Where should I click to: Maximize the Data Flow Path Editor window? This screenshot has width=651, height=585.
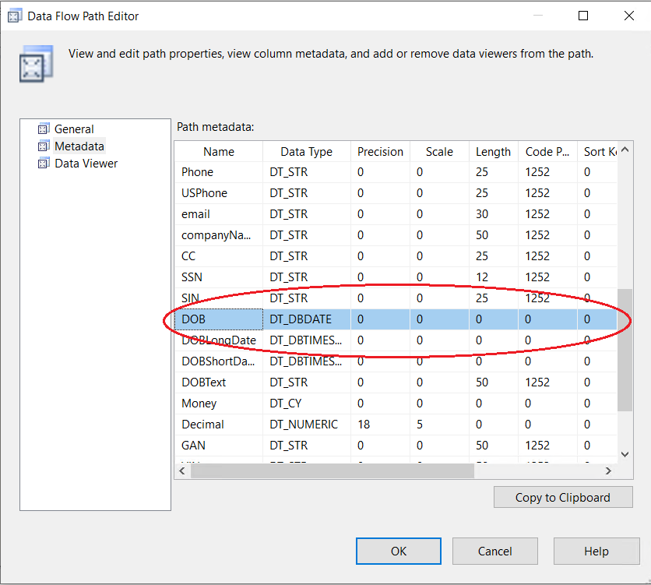coord(583,16)
